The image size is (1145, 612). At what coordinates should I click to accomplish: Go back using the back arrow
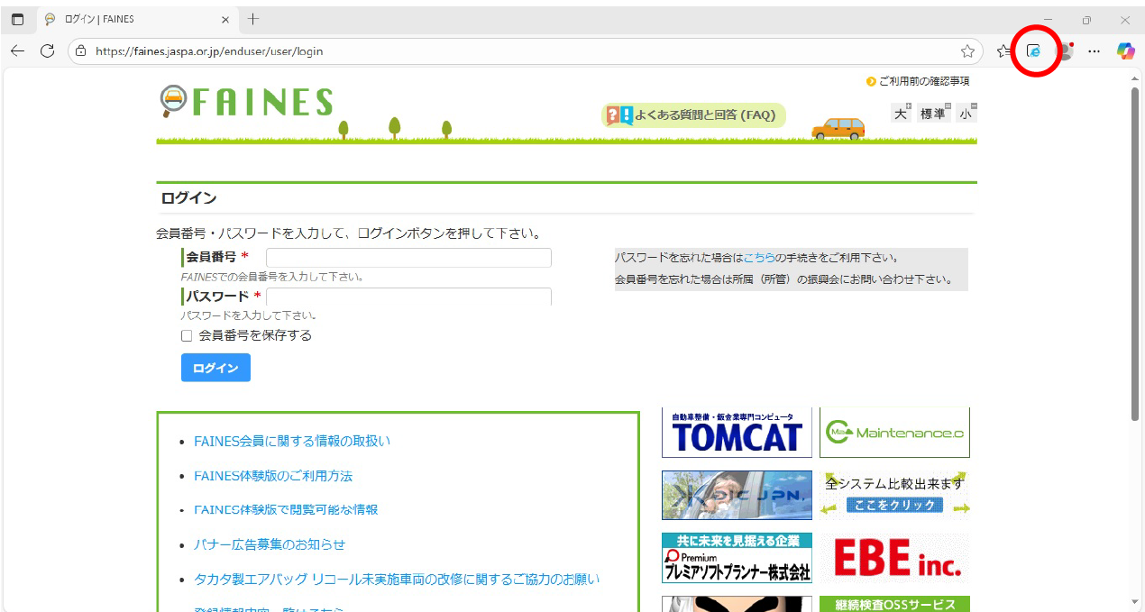coord(16,51)
